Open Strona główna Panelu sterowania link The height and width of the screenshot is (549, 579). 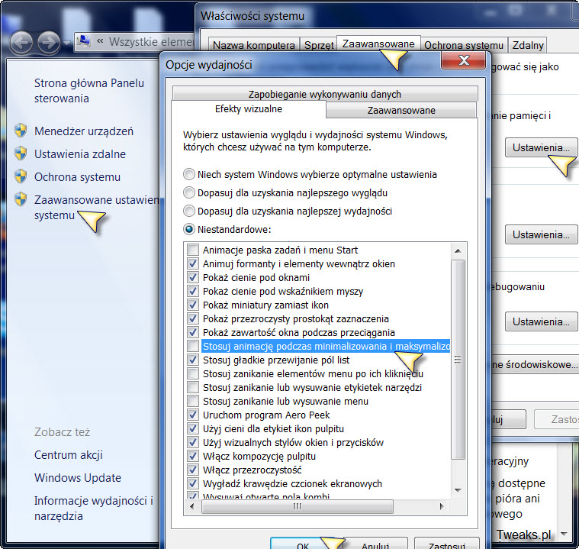(89, 91)
